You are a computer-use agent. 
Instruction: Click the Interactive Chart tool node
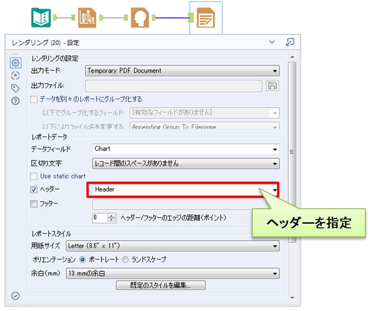(x=87, y=17)
